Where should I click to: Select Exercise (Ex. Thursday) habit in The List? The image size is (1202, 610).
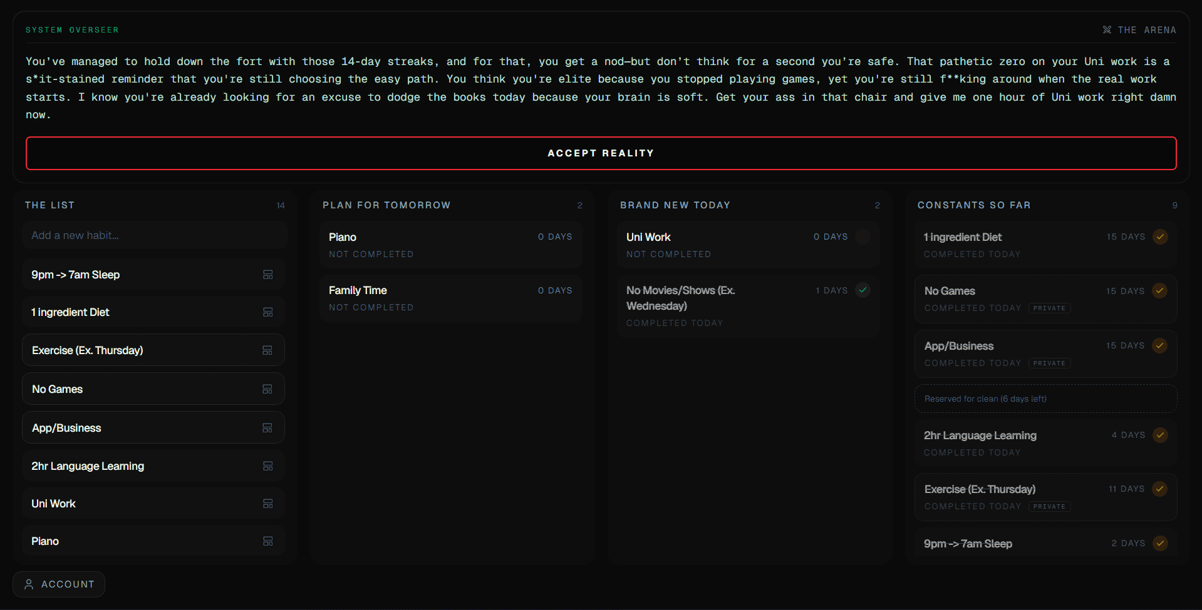tap(153, 350)
